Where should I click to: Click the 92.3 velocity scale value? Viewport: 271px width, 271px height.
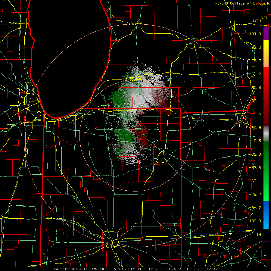click(256, 47)
